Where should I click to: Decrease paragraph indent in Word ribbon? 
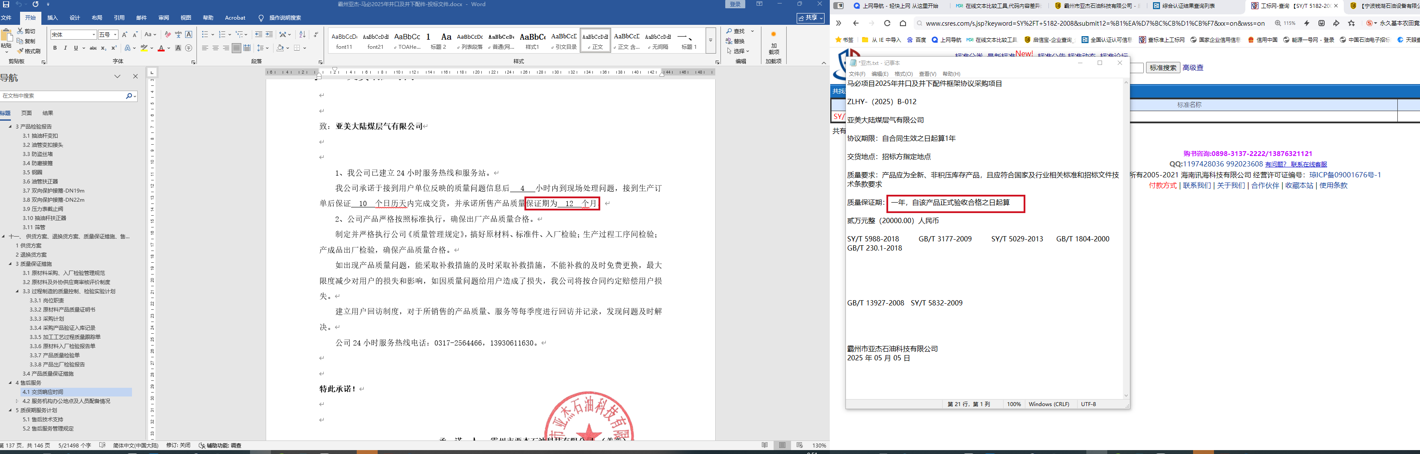(x=259, y=34)
